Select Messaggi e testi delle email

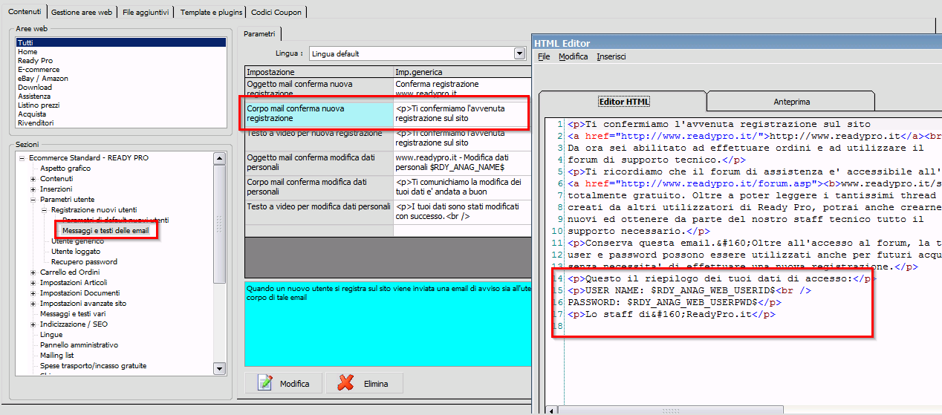(x=105, y=231)
